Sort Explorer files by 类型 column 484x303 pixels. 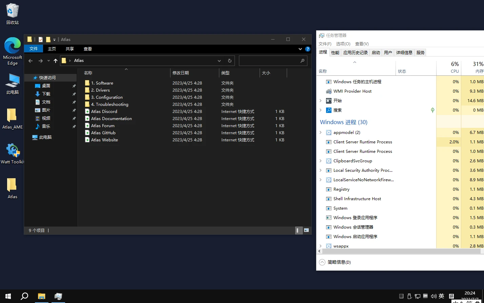click(239, 73)
